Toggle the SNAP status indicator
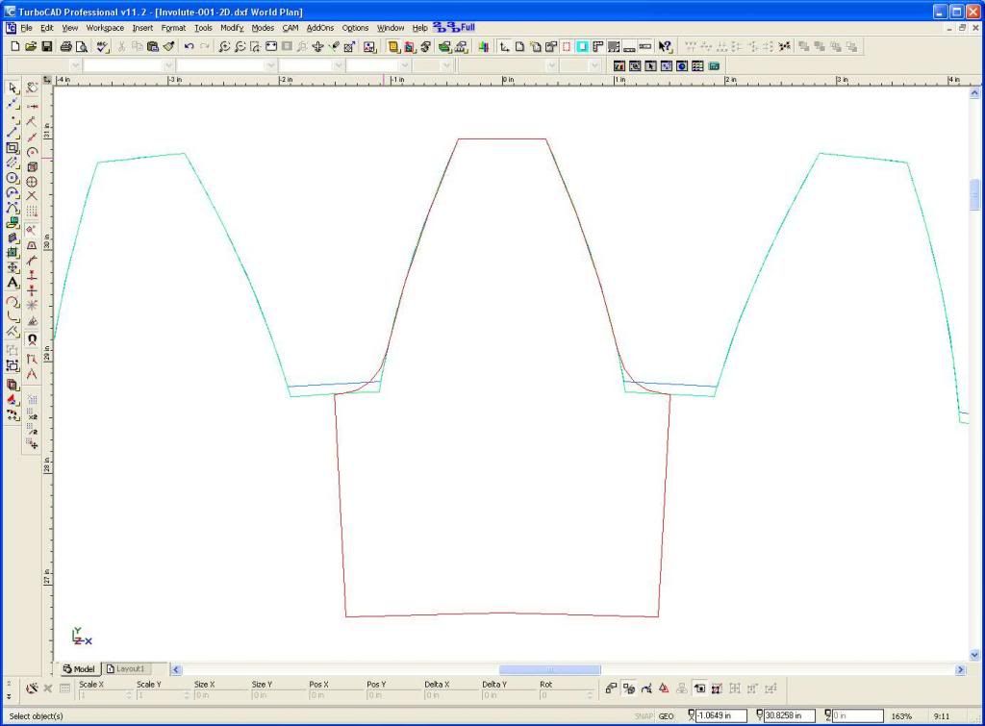This screenshot has height=726, width=985. click(x=644, y=716)
